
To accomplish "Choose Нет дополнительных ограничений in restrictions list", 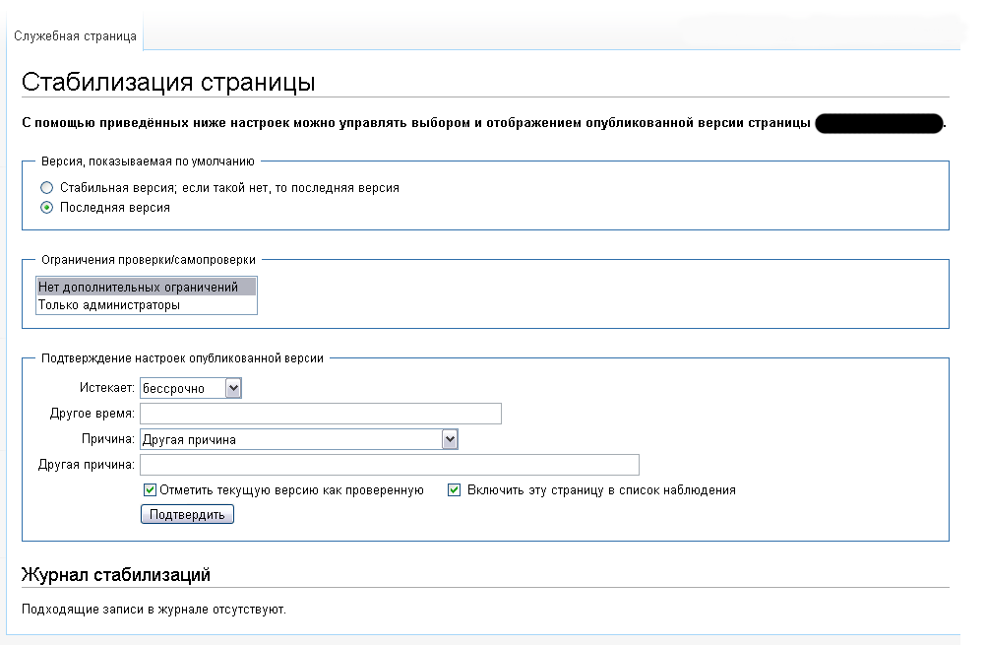I will [146, 287].
